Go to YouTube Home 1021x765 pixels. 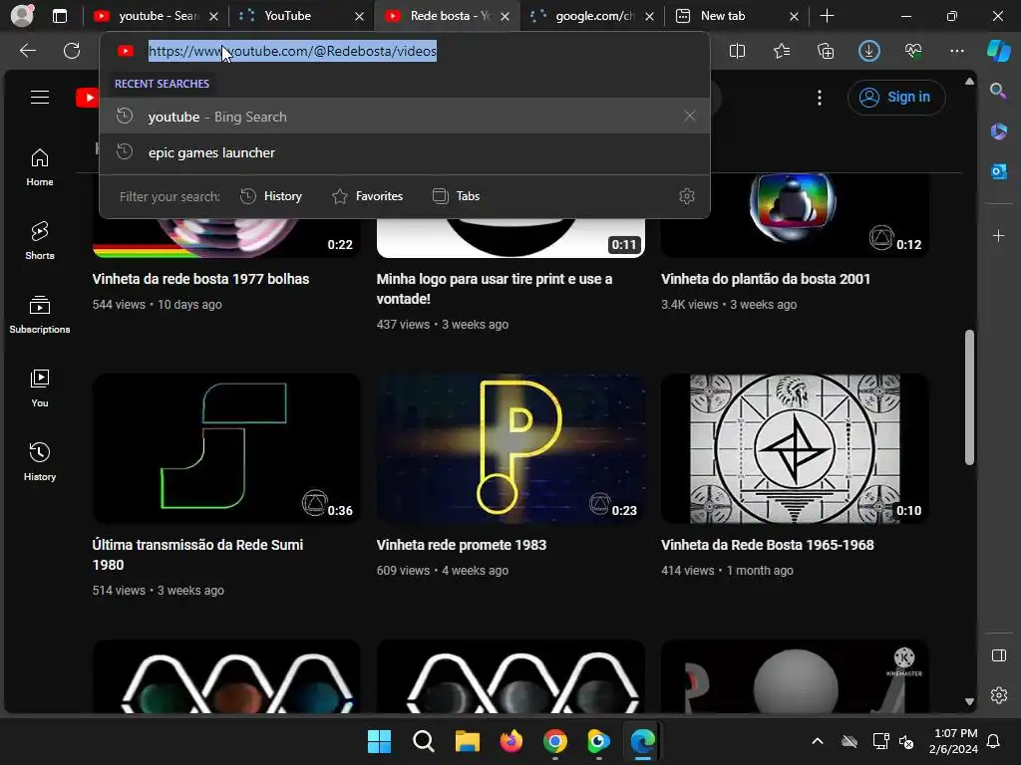[40, 167]
